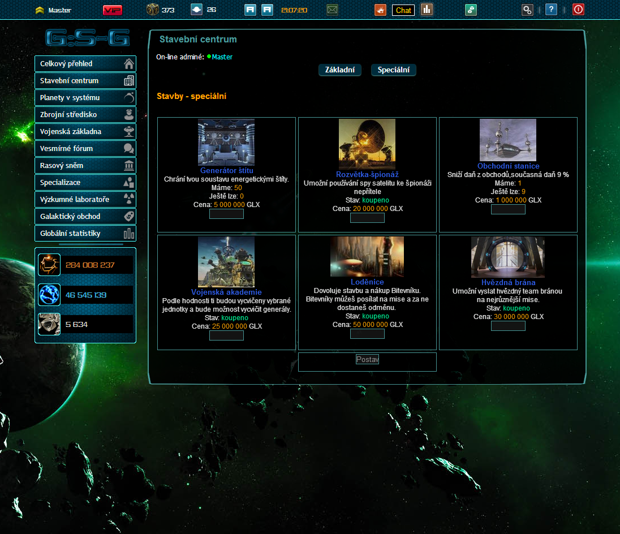Click the red power logout icon
This screenshot has width=620, height=534.
point(578,10)
